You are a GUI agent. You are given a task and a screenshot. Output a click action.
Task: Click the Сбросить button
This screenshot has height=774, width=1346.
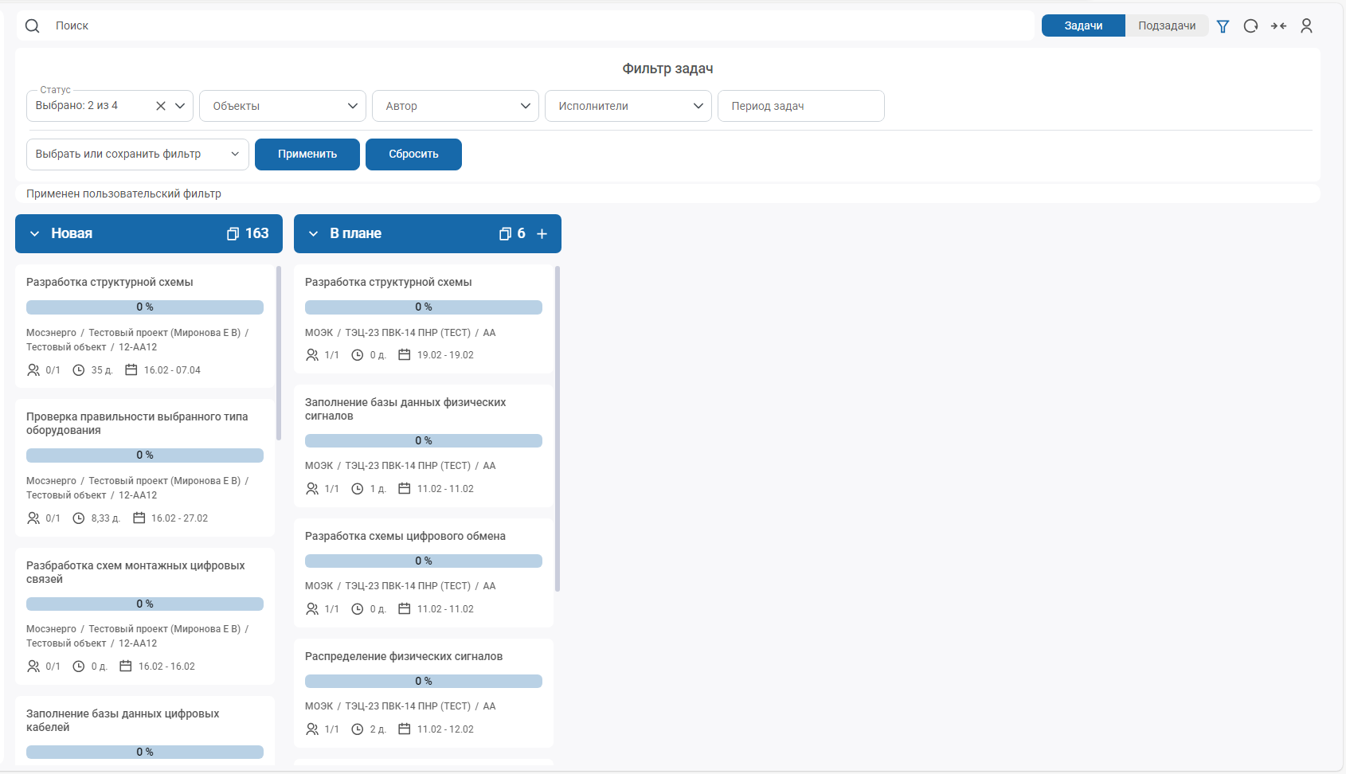(x=413, y=154)
